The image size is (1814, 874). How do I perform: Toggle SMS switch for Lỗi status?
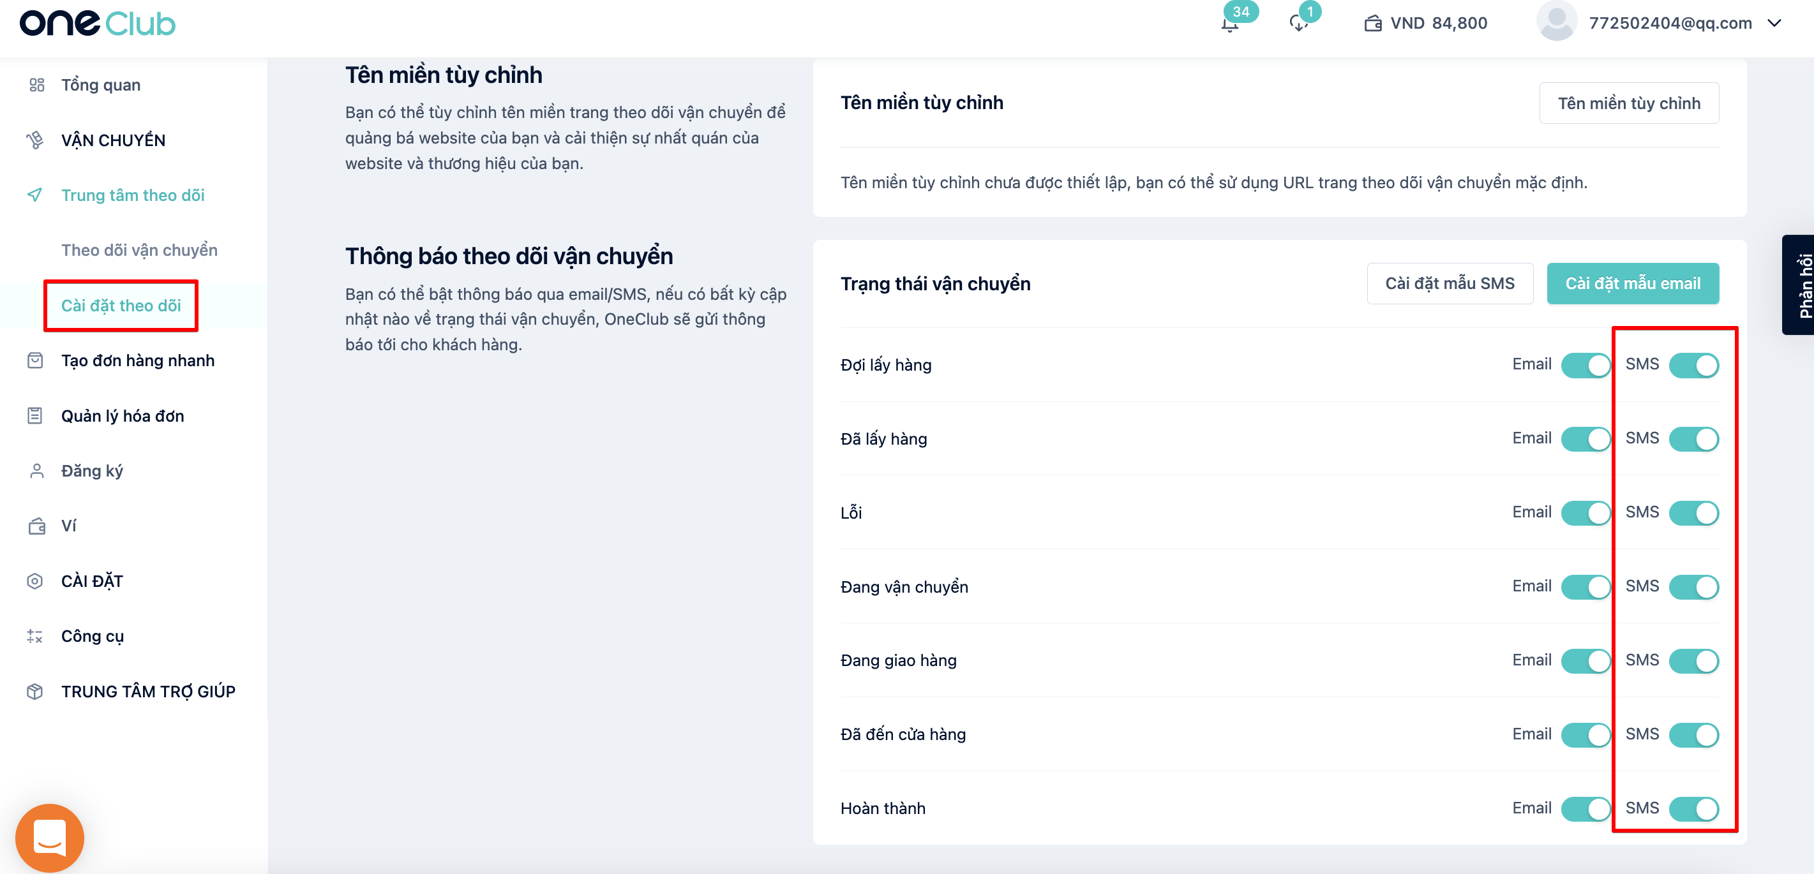(1693, 513)
